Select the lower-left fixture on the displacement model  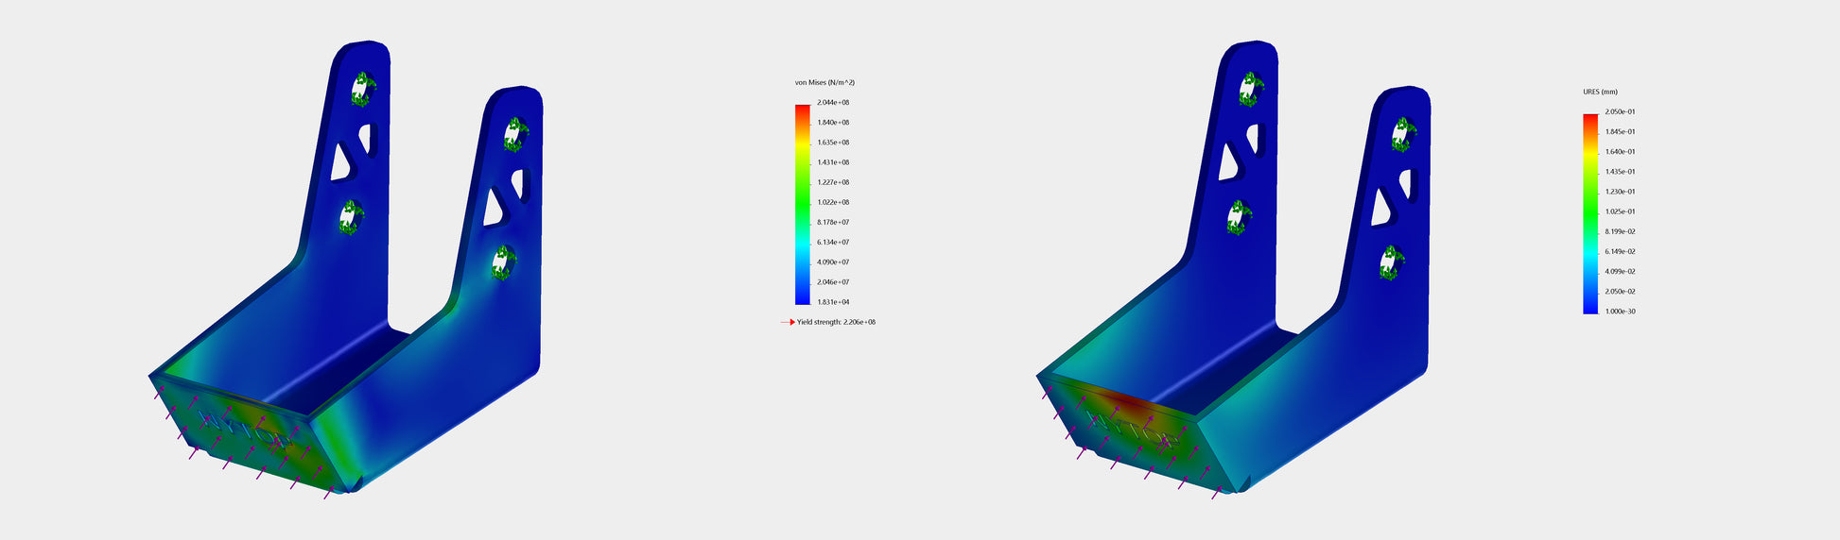(1241, 218)
